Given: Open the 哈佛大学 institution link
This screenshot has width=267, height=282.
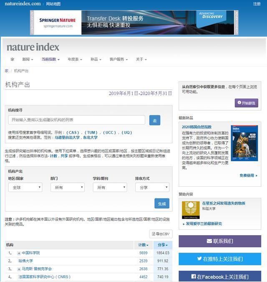Looking at the screenshot, I should [26, 261].
